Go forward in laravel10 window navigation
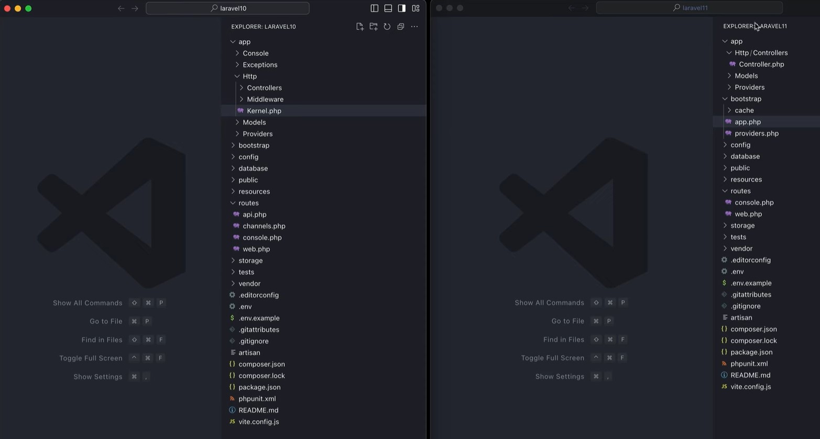 coord(135,8)
